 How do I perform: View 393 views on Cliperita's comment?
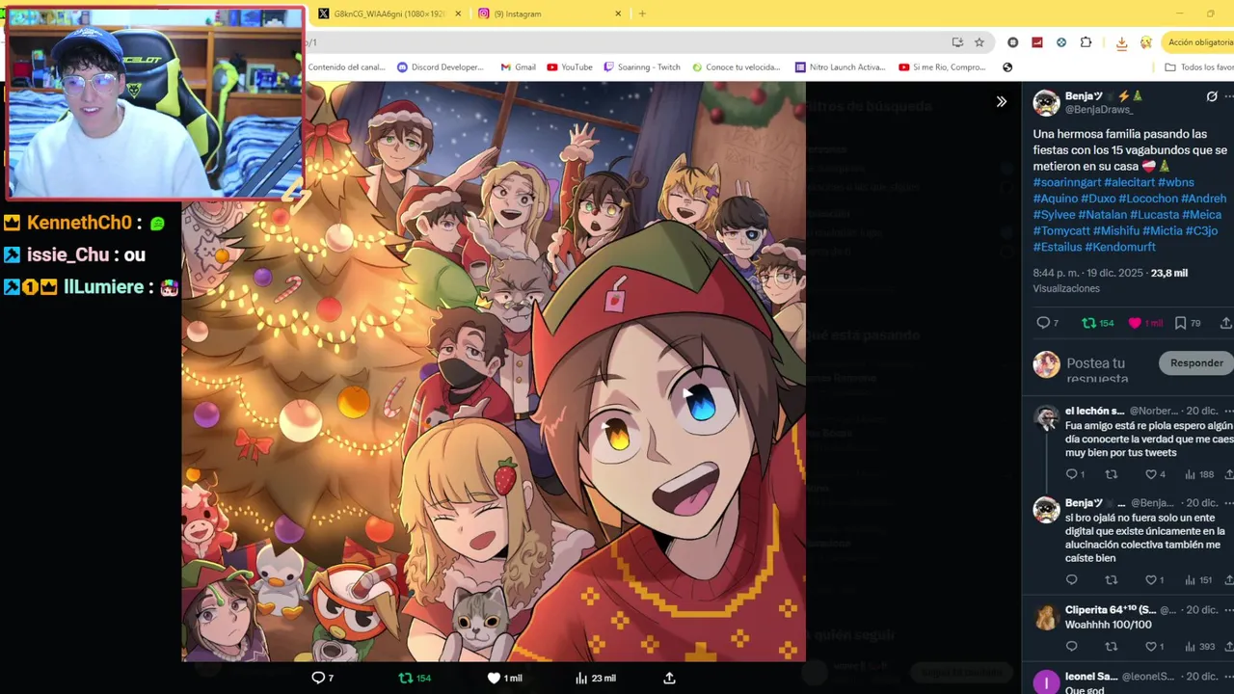[x=1199, y=646]
